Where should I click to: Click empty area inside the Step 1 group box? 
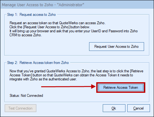click(x=47, y=47)
